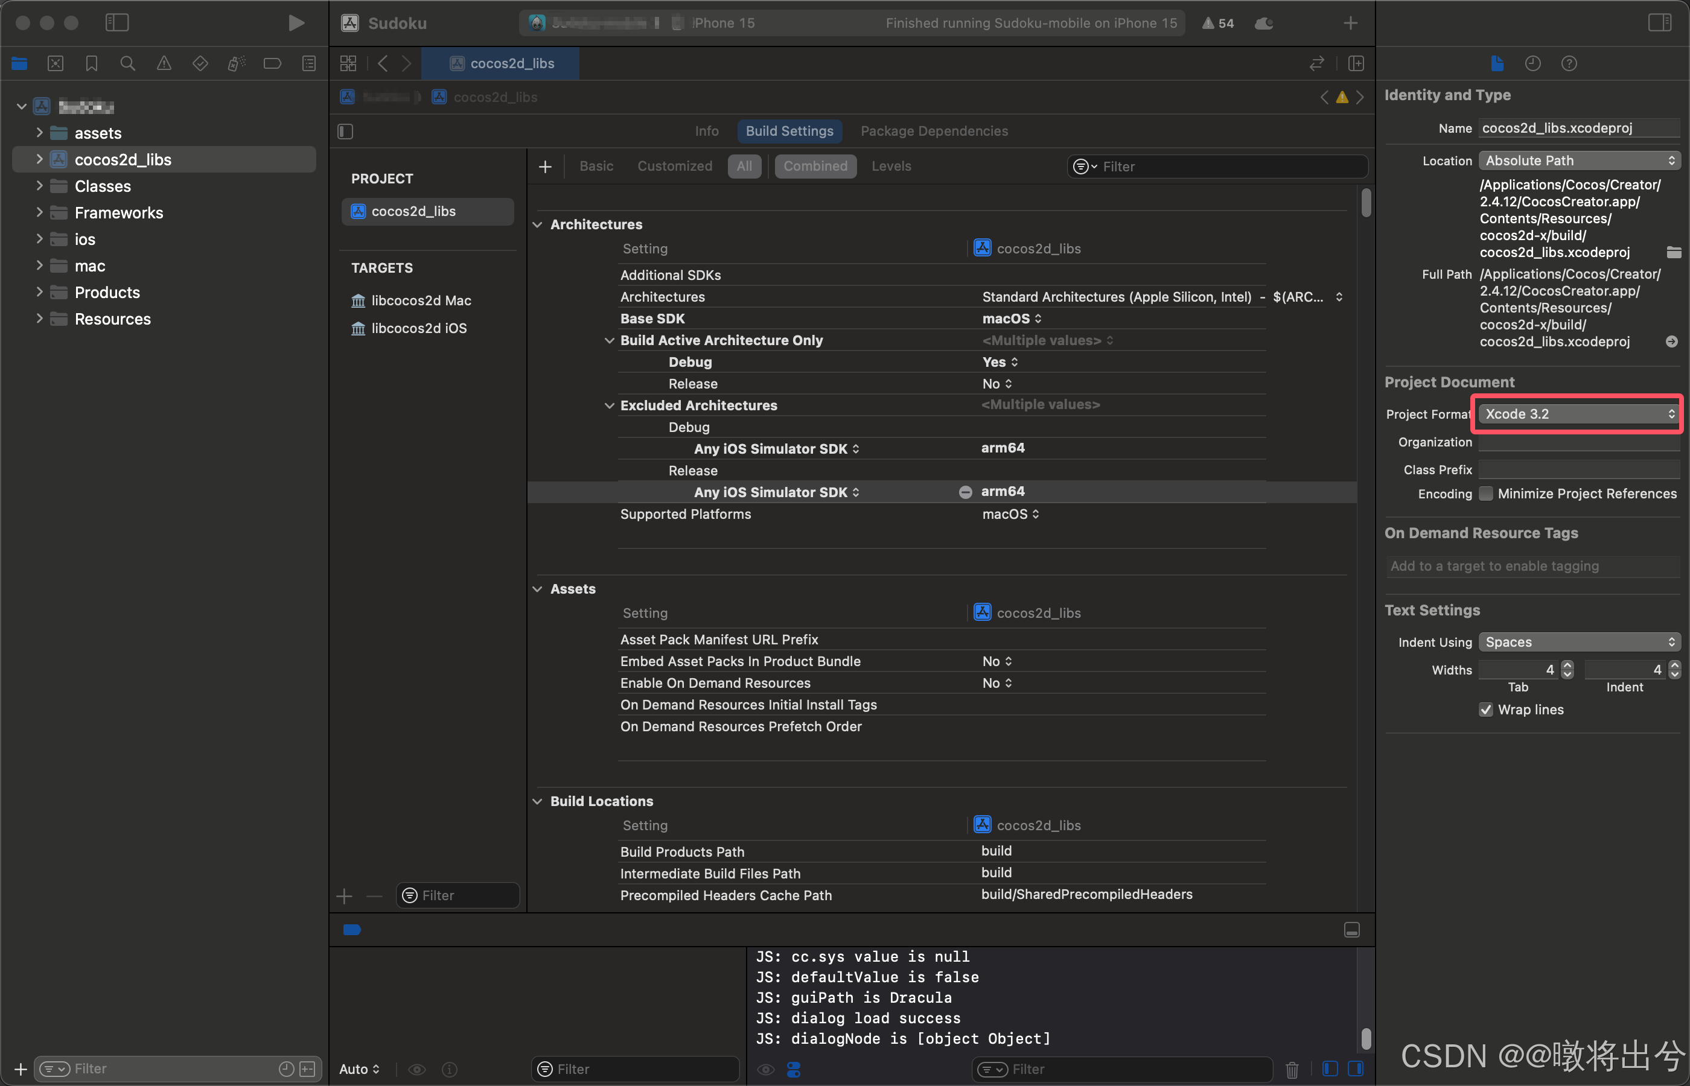
Task: Open the Issue navigator warning icon
Action: 164,63
